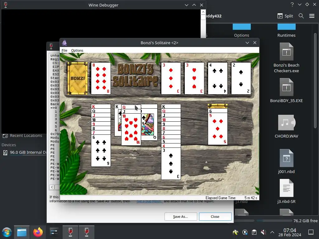The height and width of the screenshot is (239, 319).
Task: Open file manager from the taskbar
Action: (x=22, y=232)
